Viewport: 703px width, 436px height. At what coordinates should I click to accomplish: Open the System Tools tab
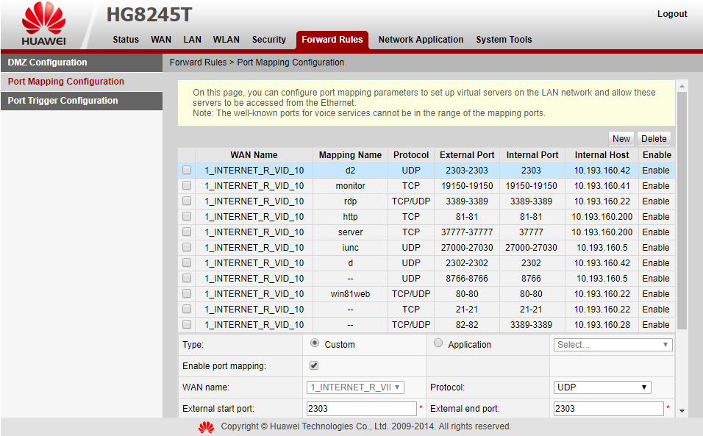point(504,40)
